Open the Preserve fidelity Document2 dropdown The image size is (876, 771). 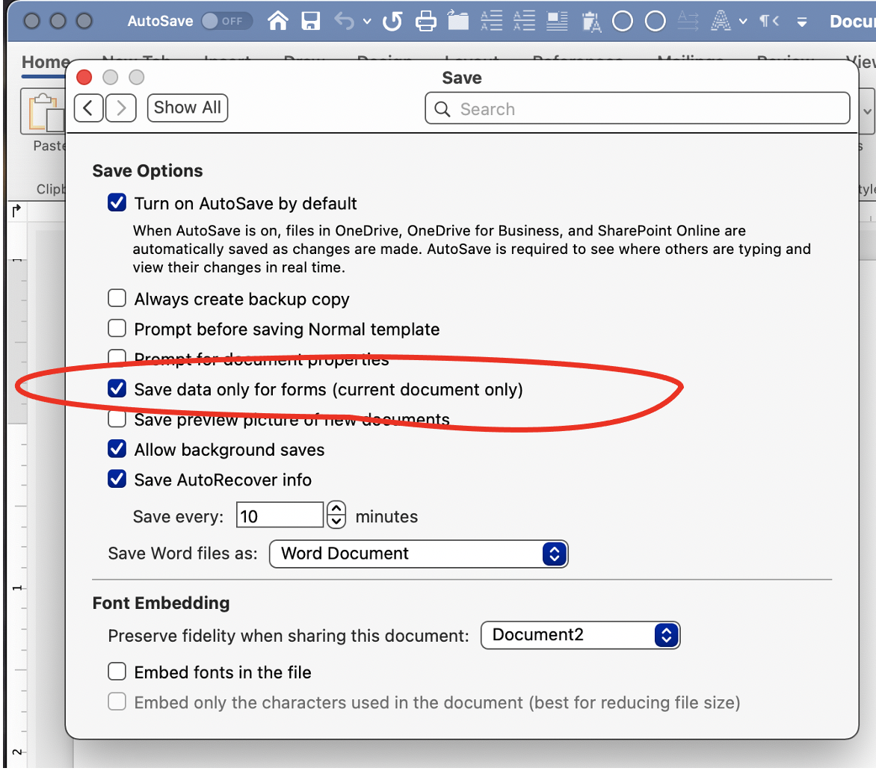tap(580, 635)
